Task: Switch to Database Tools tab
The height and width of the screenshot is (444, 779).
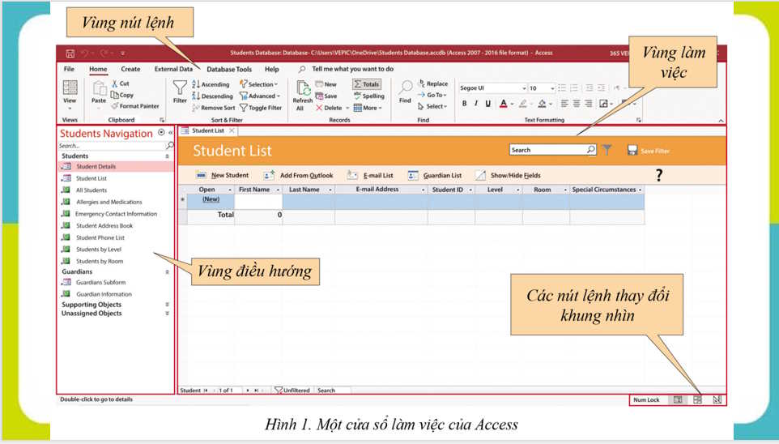Action: click(x=229, y=69)
